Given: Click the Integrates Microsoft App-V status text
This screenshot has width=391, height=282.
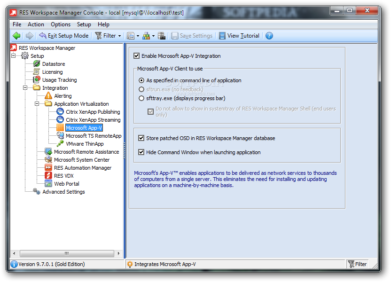Looking at the screenshot, I should click(x=165, y=264).
